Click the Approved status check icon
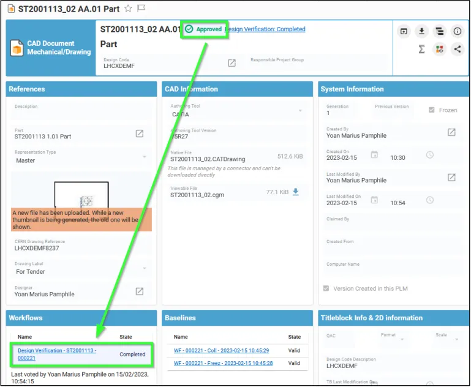This screenshot has height=387, width=471. pos(189,29)
